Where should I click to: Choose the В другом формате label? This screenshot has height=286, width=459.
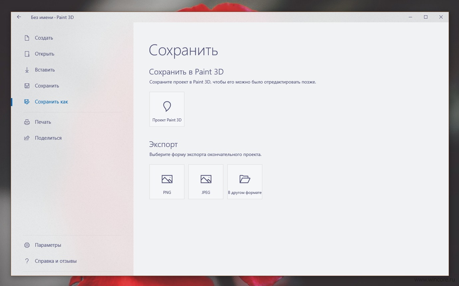click(245, 193)
